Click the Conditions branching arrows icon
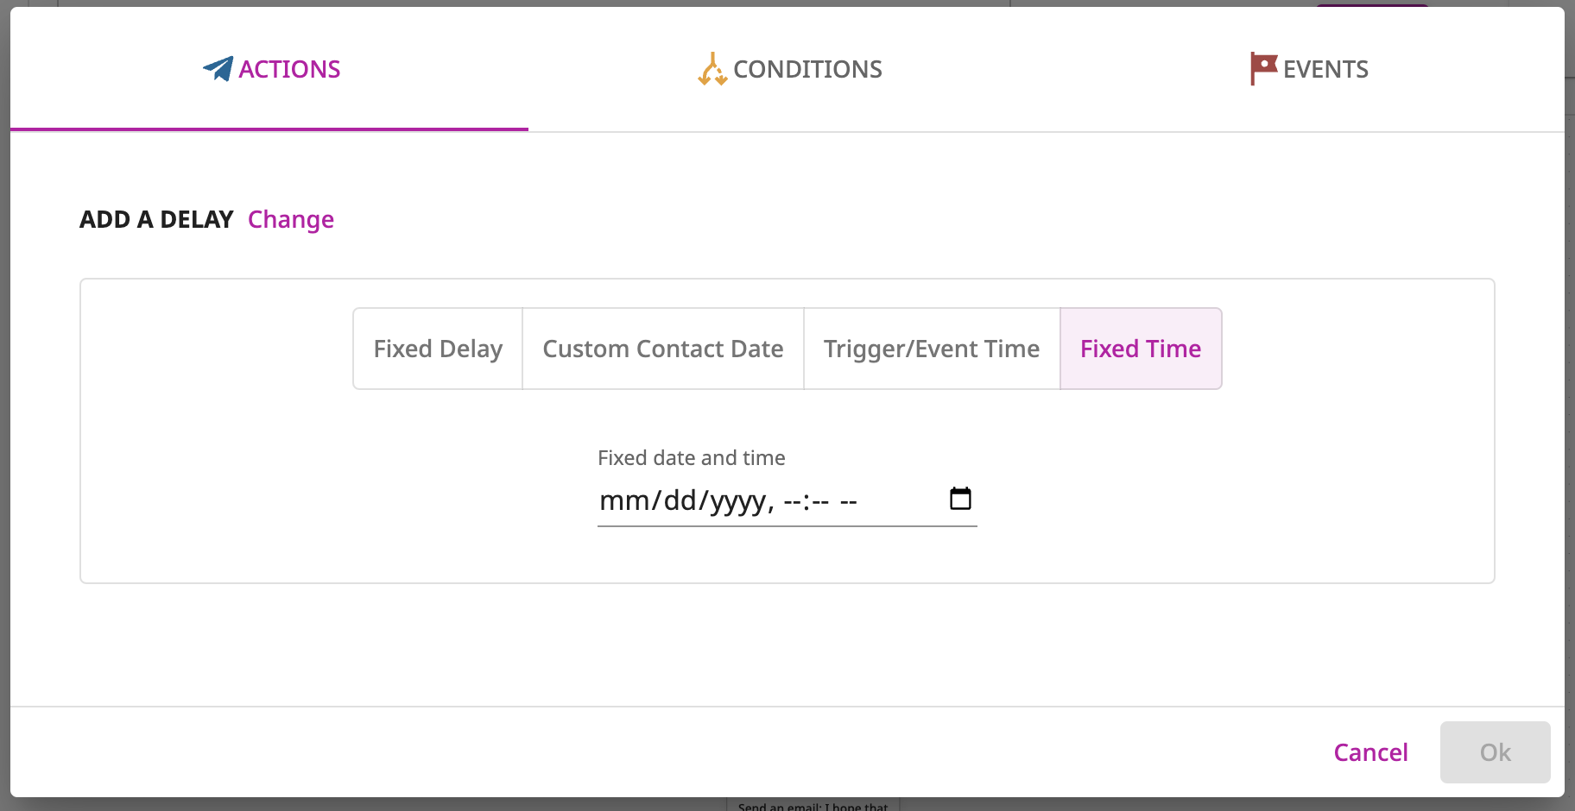Viewport: 1575px width, 811px height. coord(712,69)
